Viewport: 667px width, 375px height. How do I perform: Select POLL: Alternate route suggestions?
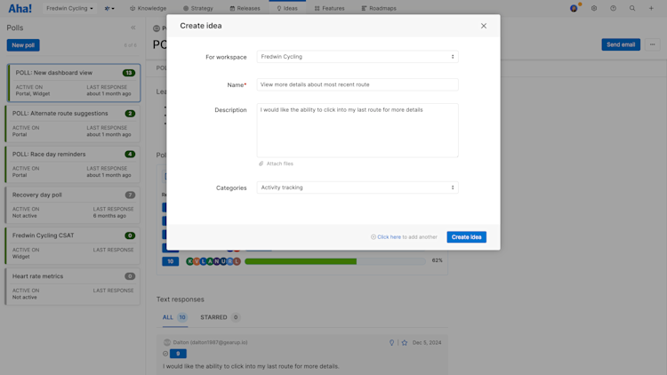[x=73, y=124]
